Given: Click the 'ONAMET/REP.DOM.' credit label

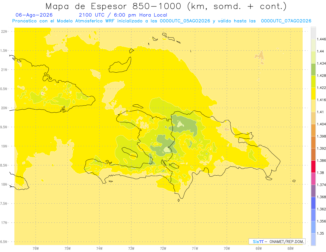Looking at the screenshot, I should coord(286,241).
